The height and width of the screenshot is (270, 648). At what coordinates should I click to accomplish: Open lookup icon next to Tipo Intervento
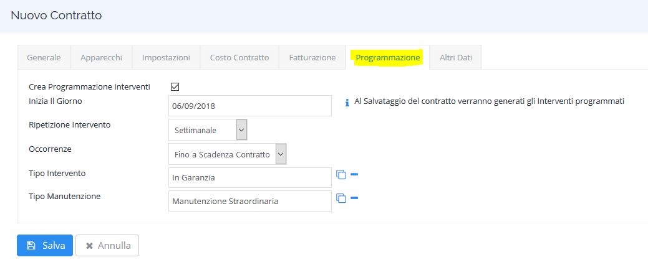pos(341,174)
